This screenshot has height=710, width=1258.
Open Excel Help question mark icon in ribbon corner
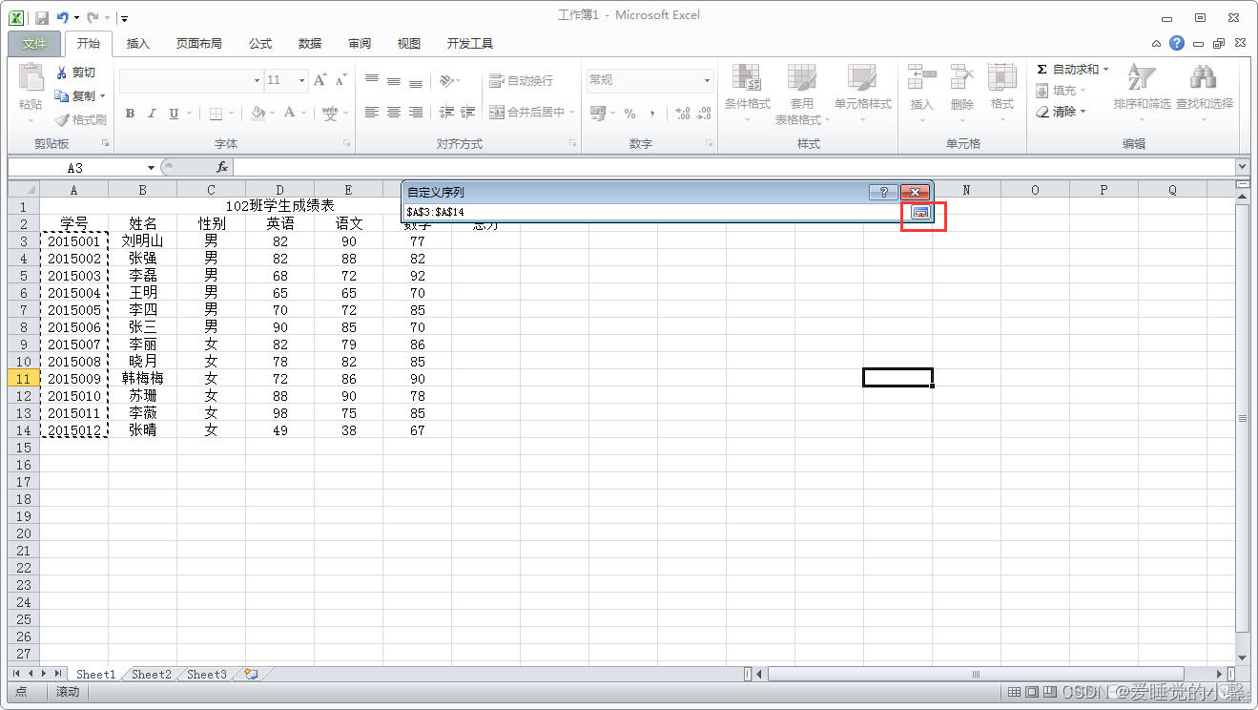1177,43
